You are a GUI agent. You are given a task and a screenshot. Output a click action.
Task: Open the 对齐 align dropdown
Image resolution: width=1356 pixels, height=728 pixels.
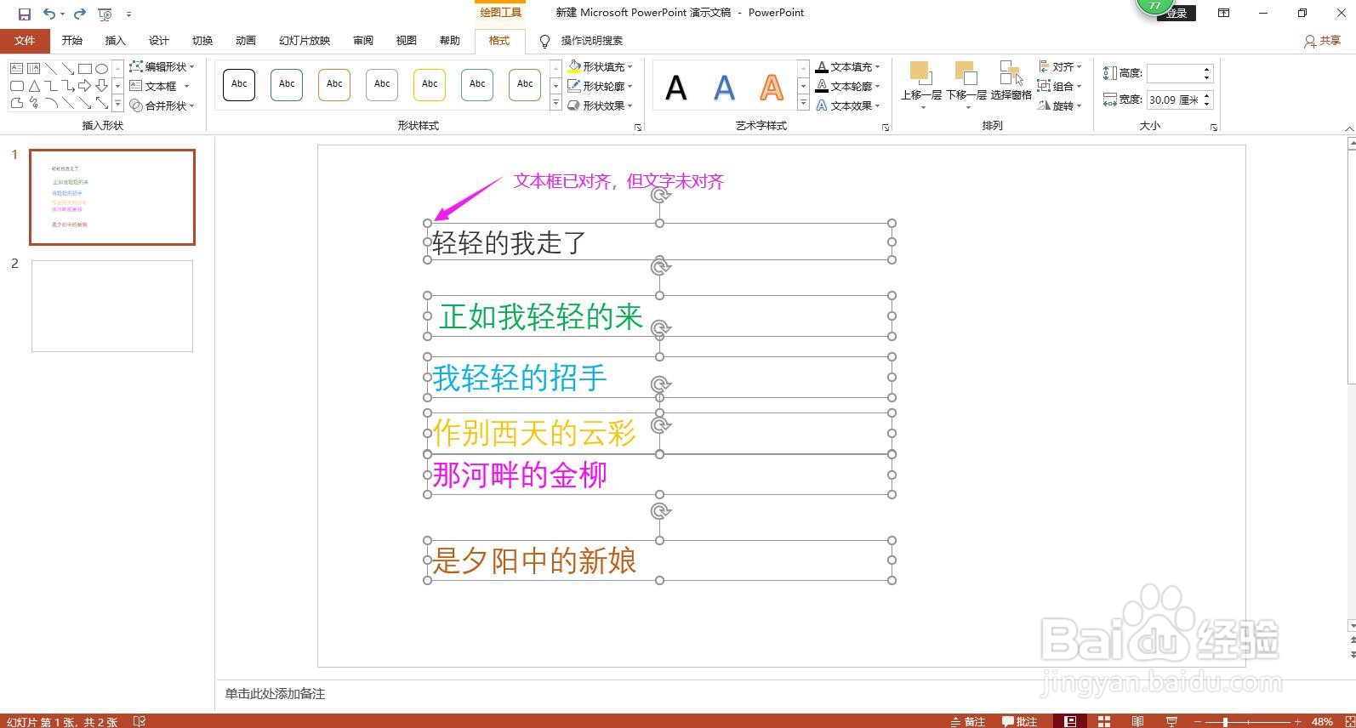pyautogui.click(x=1060, y=66)
